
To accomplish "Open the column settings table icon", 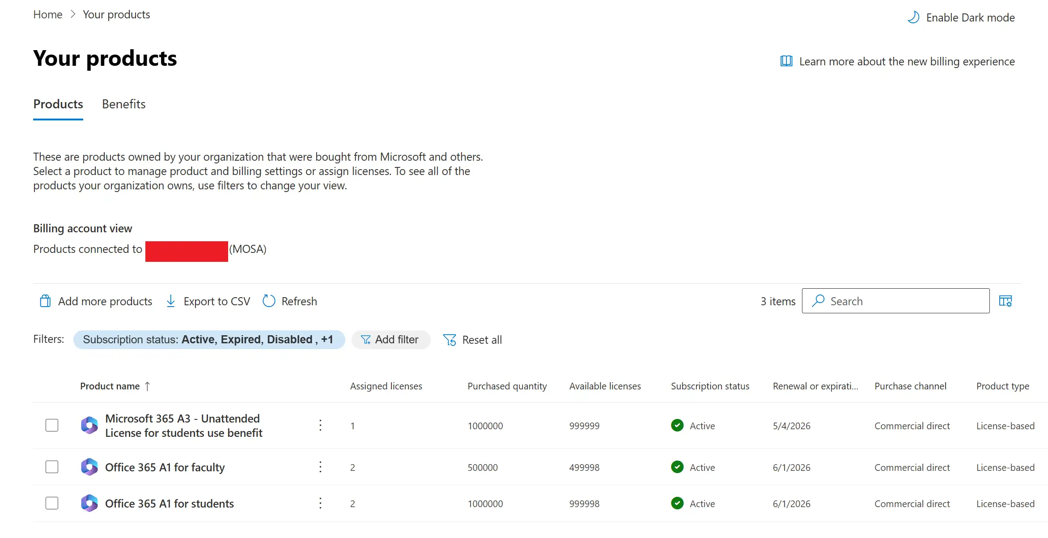I will coord(1006,301).
